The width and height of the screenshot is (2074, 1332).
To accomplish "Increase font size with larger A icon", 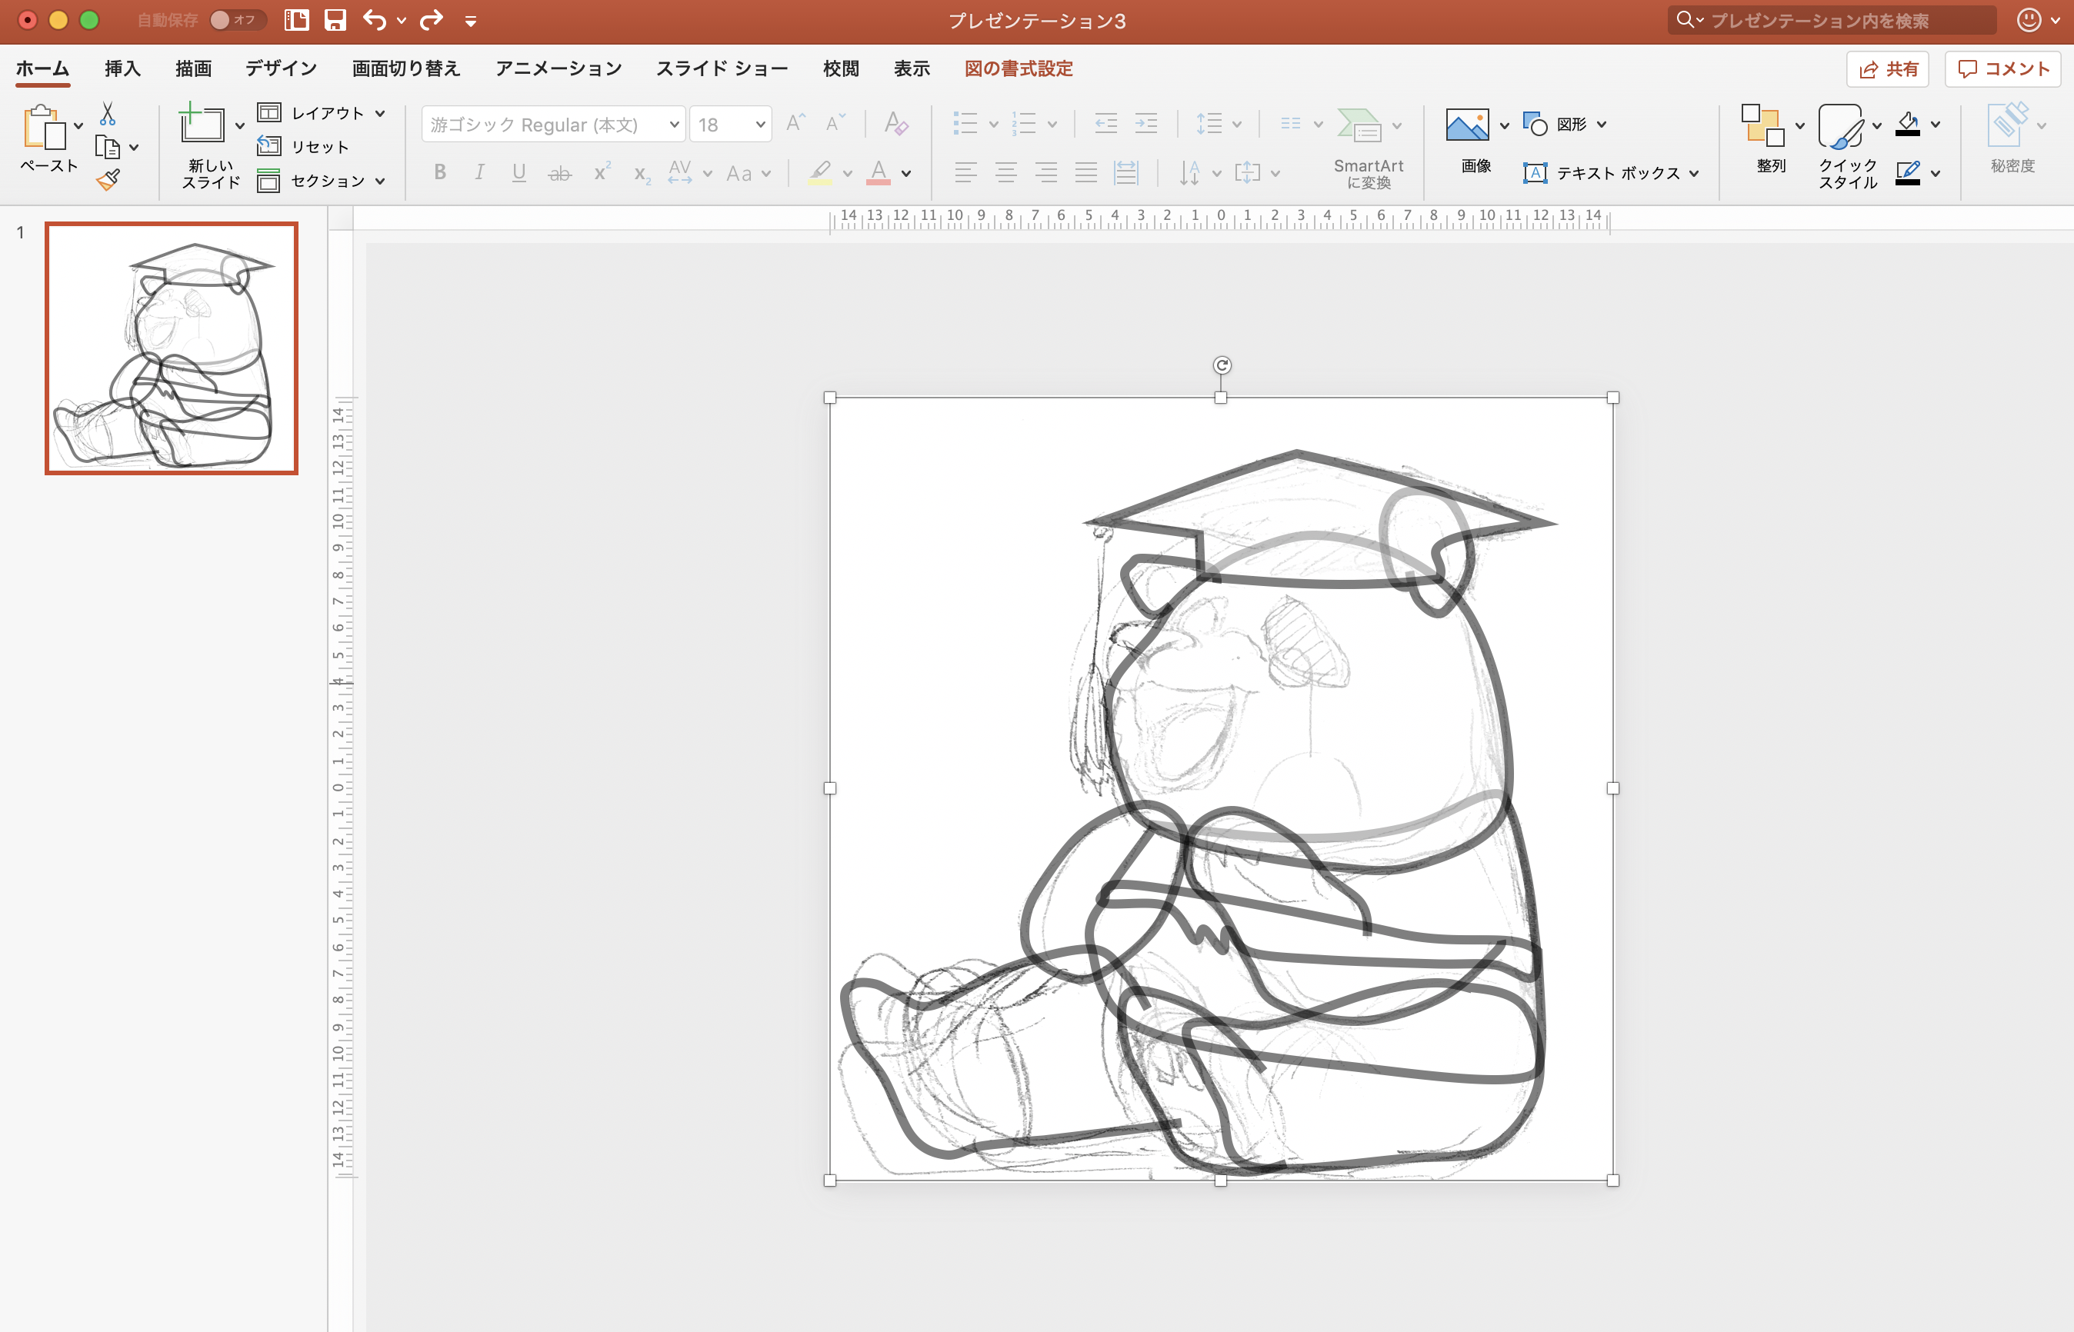I will click(795, 124).
